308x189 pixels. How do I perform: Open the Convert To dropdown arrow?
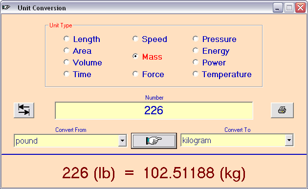point(289,140)
